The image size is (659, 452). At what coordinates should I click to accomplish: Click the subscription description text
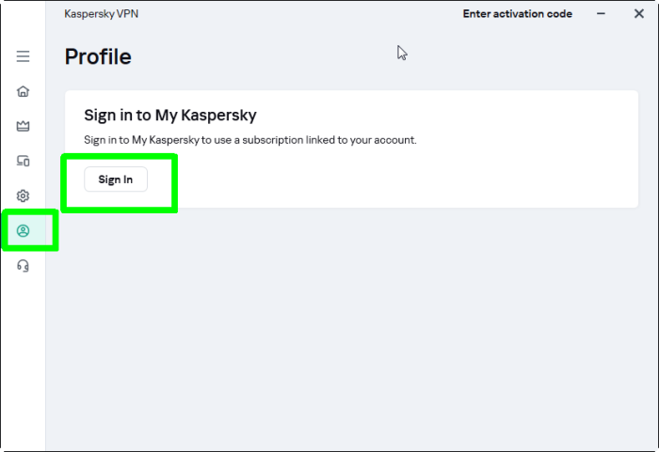[249, 140]
